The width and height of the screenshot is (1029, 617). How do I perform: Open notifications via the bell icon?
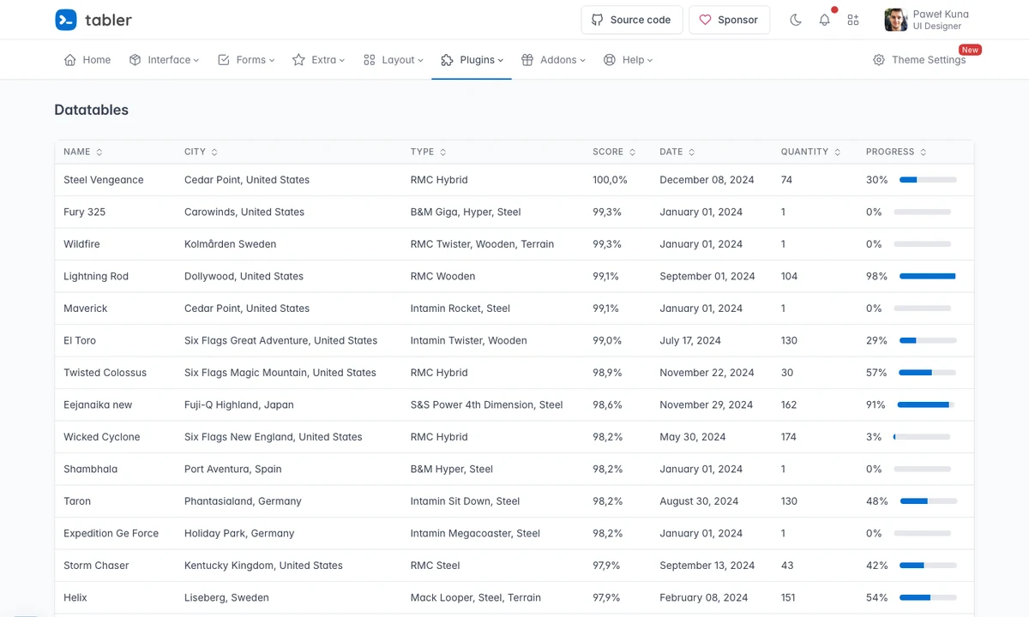point(824,20)
